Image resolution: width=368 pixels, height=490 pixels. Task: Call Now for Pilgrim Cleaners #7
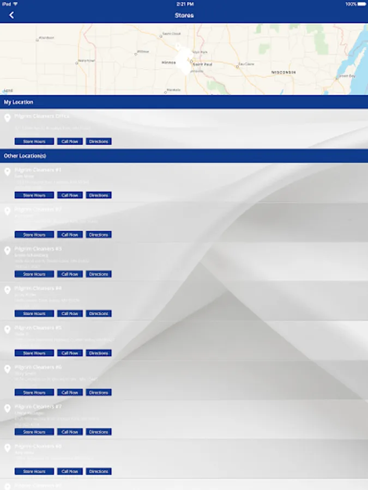(70, 432)
